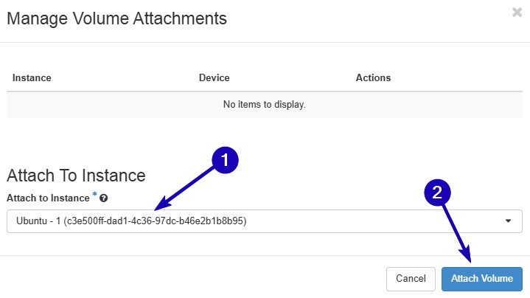Screen dimensions: 530x298
Task: Click the dropdown caret arrow in the instance selector
Action: (508, 221)
